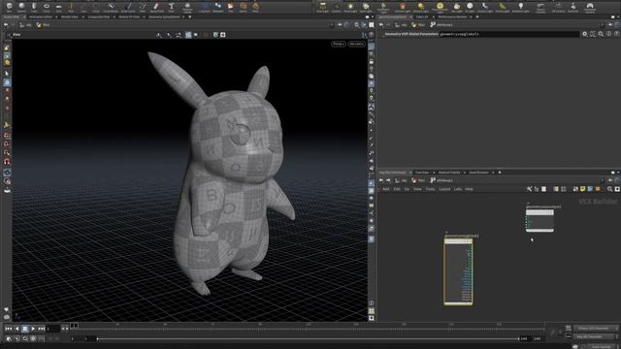Image resolution: width=621 pixels, height=349 pixels.
Task: Select the L-System shelf tool
Action: 205,7
